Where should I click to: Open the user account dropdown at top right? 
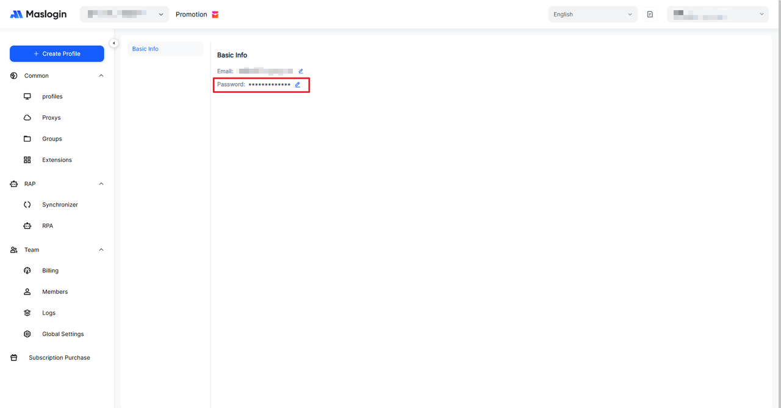point(718,15)
